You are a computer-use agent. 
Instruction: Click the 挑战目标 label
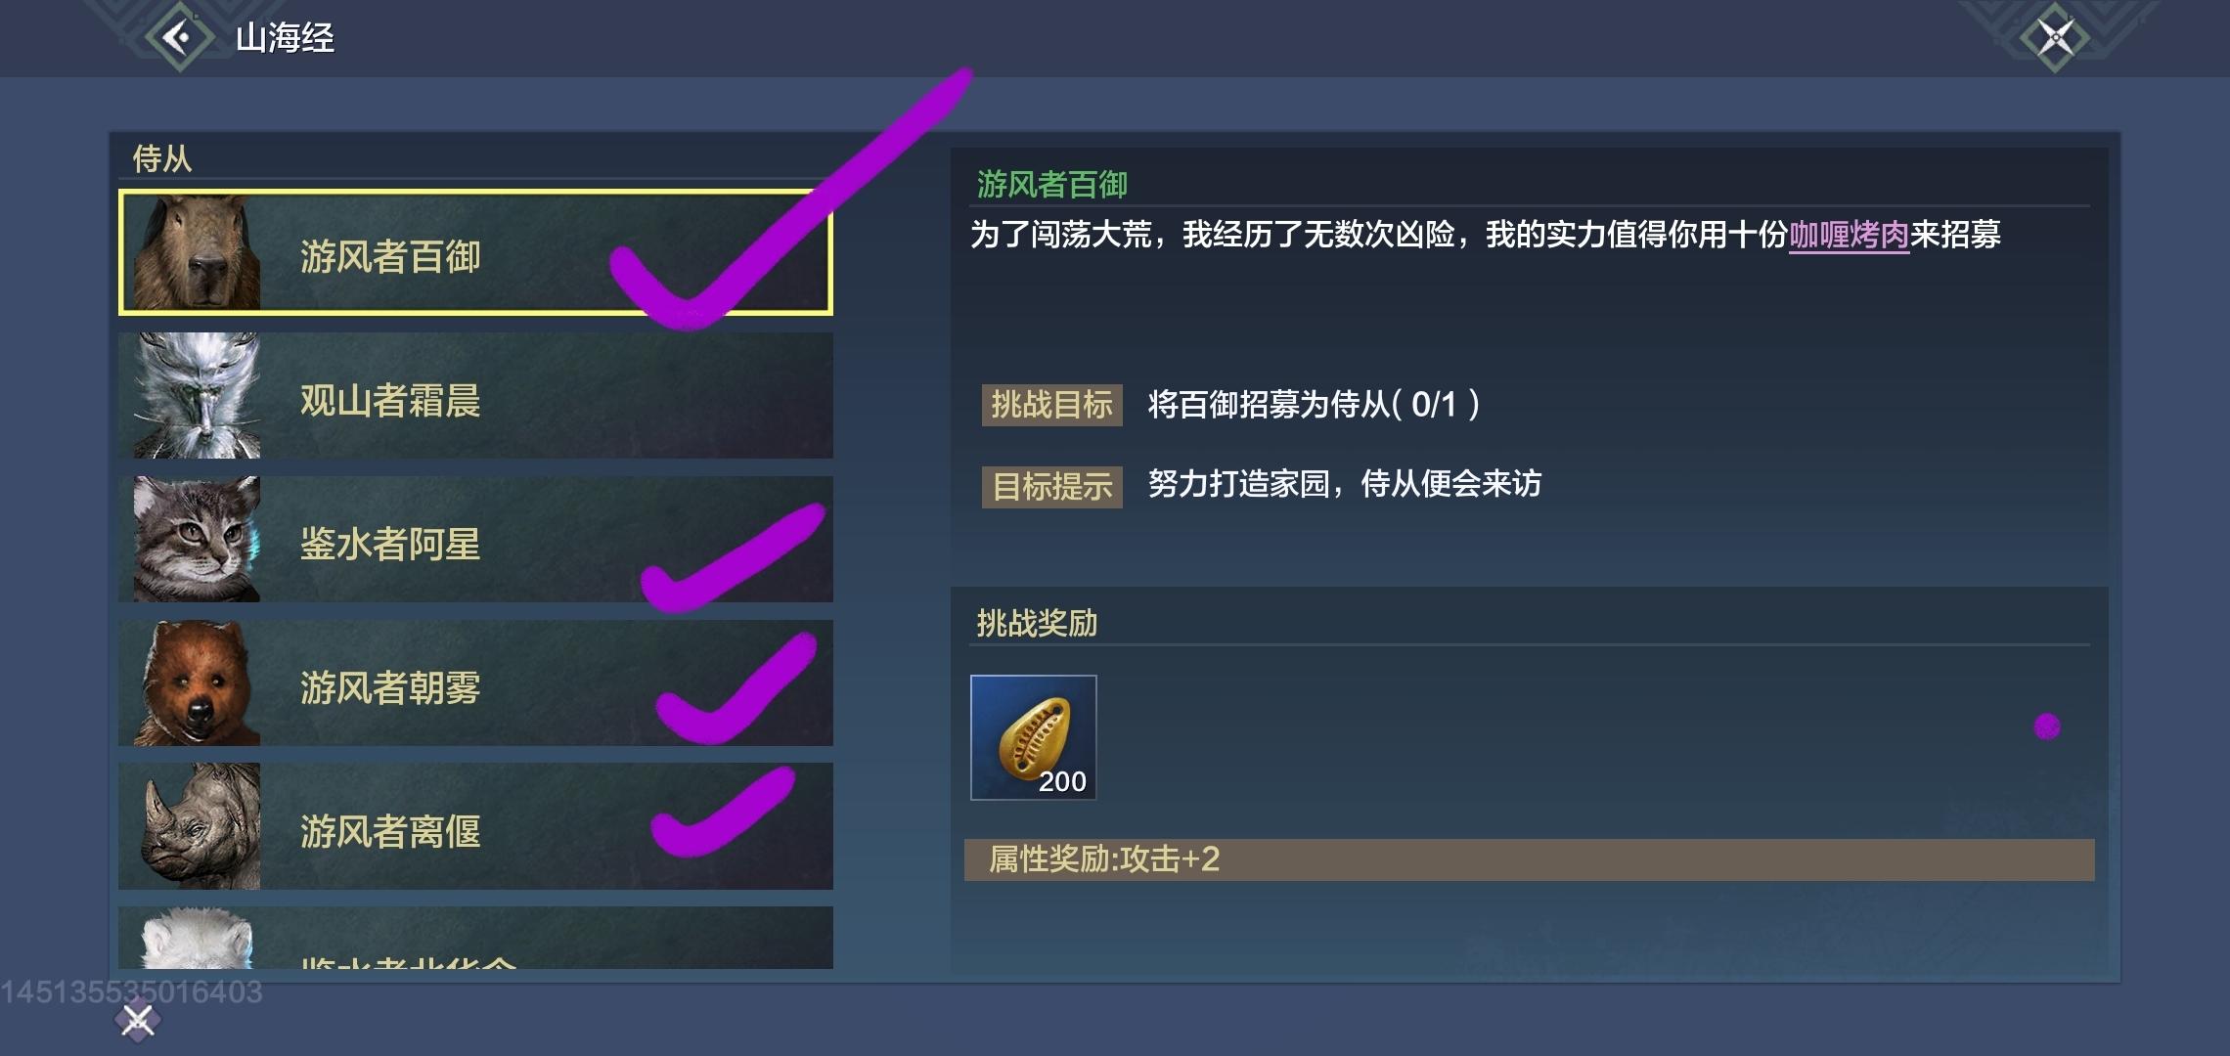[1051, 404]
